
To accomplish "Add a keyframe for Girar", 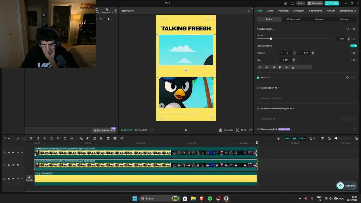I will tap(354, 60).
